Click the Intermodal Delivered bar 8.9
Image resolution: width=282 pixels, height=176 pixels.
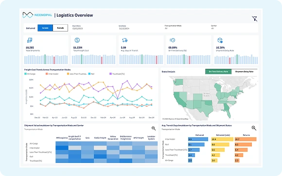click(198, 139)
